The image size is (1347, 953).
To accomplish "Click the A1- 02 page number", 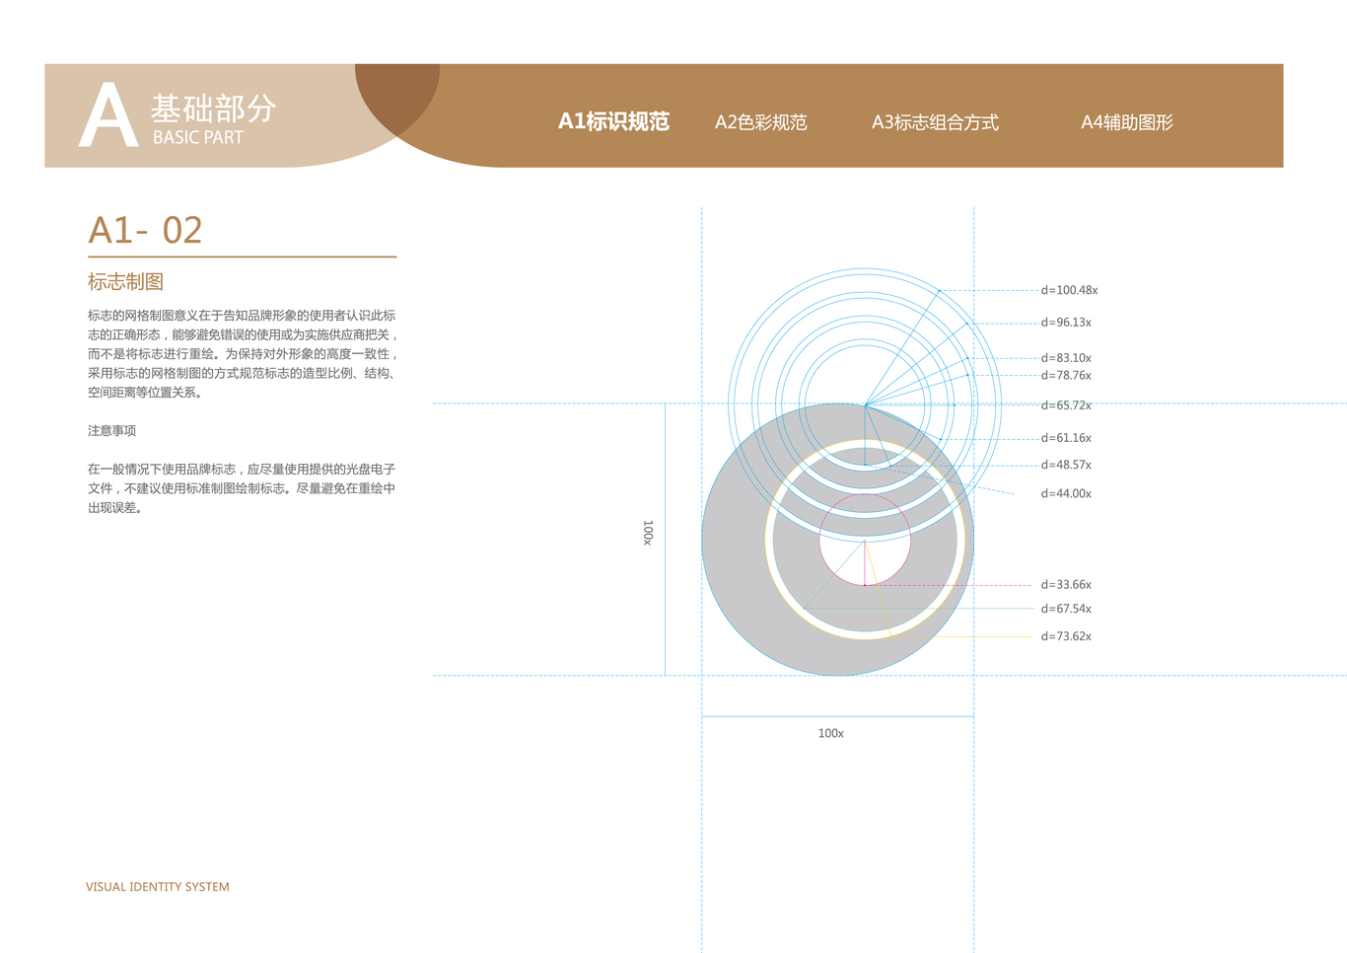I will [145, 230].
